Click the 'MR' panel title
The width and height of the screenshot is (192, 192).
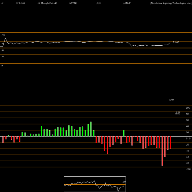point(171,100)
